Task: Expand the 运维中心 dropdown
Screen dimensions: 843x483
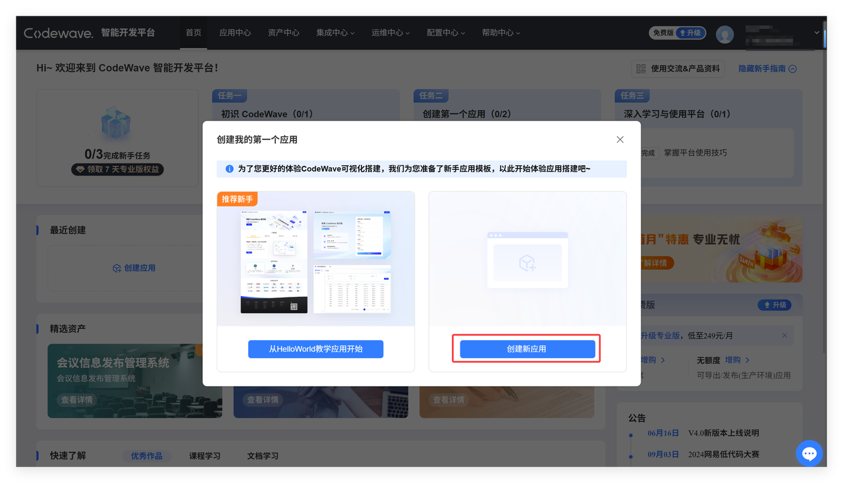Action: coord(391,33)
